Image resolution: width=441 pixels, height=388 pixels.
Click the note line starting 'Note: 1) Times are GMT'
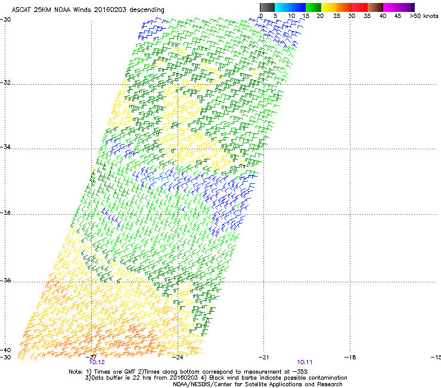(x=188, y=372)
